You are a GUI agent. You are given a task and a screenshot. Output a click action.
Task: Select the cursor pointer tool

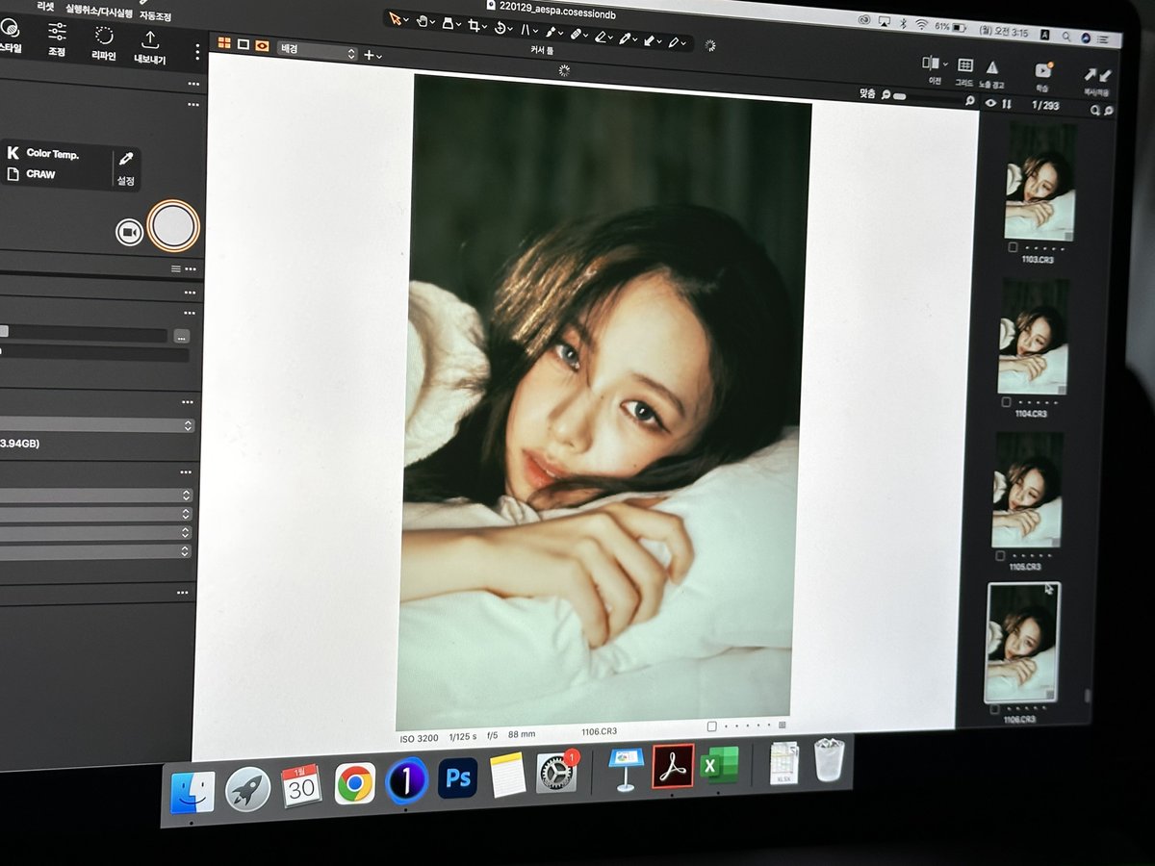coord(395,19)
